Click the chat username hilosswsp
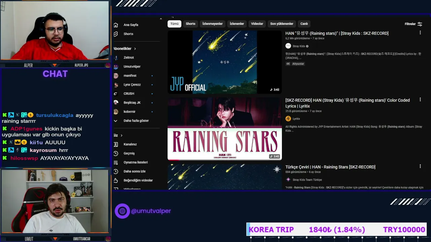This screenshot has height=242, width=431. pyautogui.click(x=24, y=158)
